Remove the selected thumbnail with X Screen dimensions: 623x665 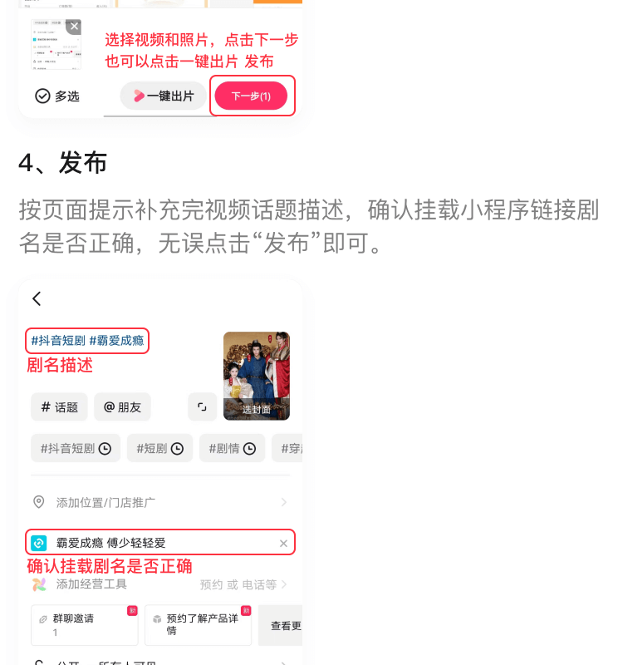tap(74, 27)
